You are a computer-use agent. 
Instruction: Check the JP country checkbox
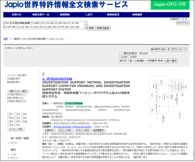[x=9, y=114]
